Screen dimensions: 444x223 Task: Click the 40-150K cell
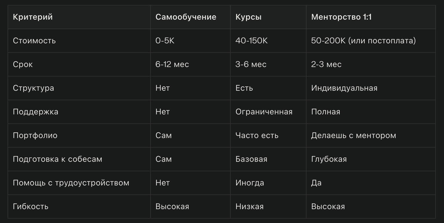[x=251, y=41]
